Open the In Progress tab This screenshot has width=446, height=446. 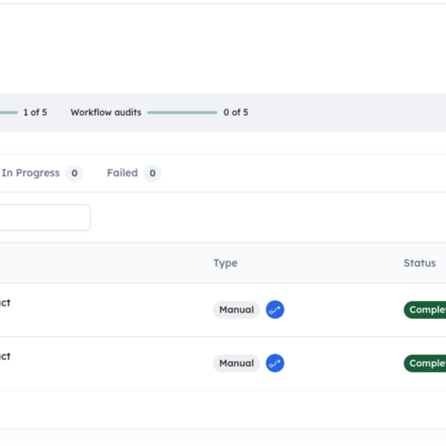pyautogui.click(x=42, y=173)
